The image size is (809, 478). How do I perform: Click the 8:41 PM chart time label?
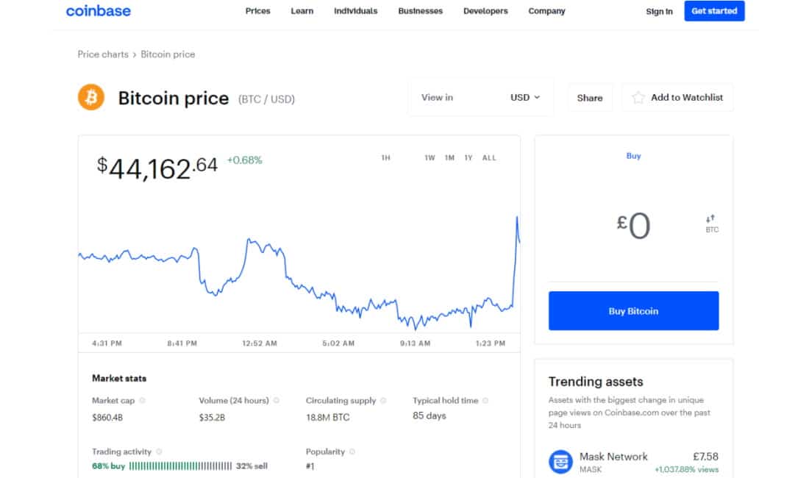(x=182, y=343)
